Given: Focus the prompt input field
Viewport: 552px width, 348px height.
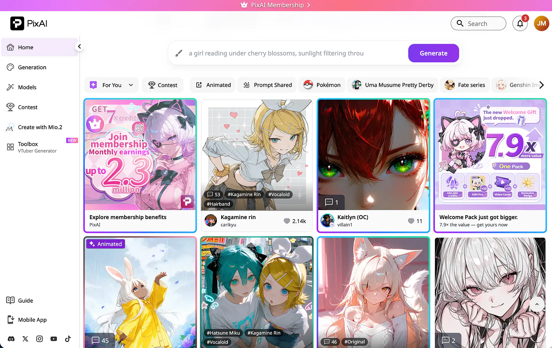Looking at the screenshot, I should coord(296,53).
